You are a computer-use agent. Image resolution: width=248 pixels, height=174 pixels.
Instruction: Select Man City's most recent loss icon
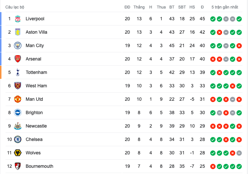(x=239, y=46)
